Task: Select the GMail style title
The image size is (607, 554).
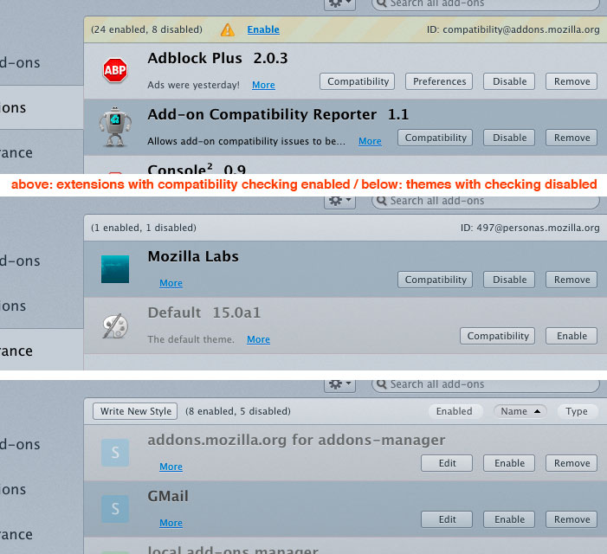Action: pyautogui.click(x=168, y=496)
